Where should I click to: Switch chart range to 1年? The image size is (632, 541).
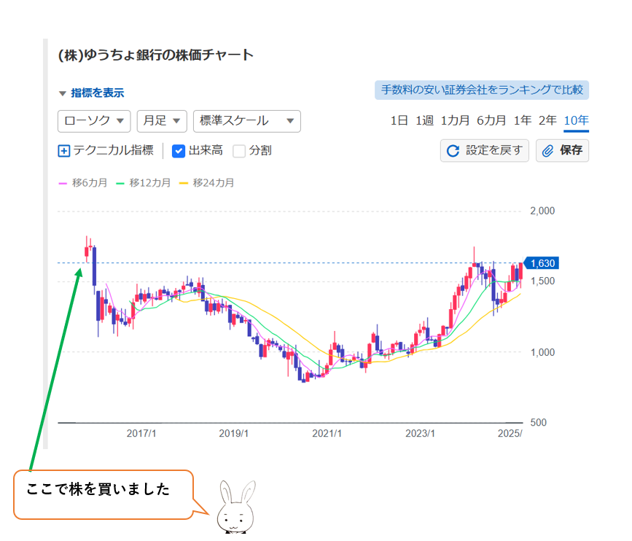(523, 120)
